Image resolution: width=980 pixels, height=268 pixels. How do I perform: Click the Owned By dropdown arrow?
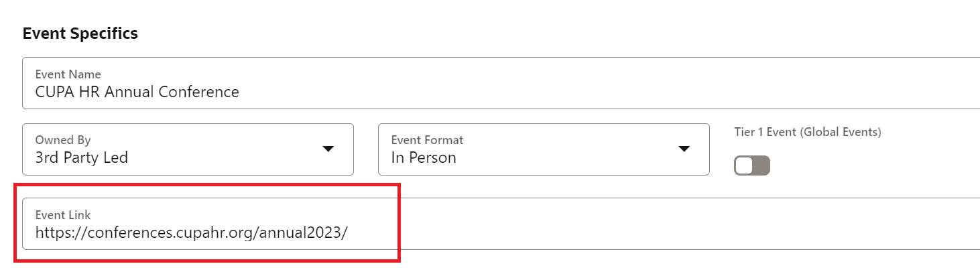(328, 149)
